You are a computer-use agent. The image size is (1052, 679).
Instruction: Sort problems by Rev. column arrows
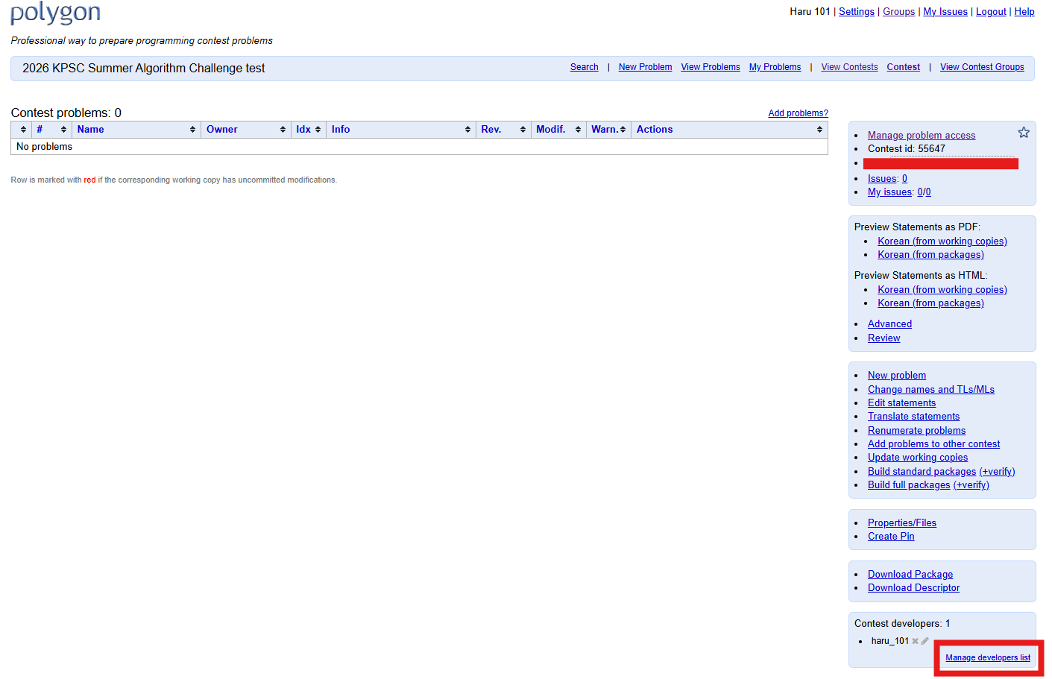click(523, 130)
